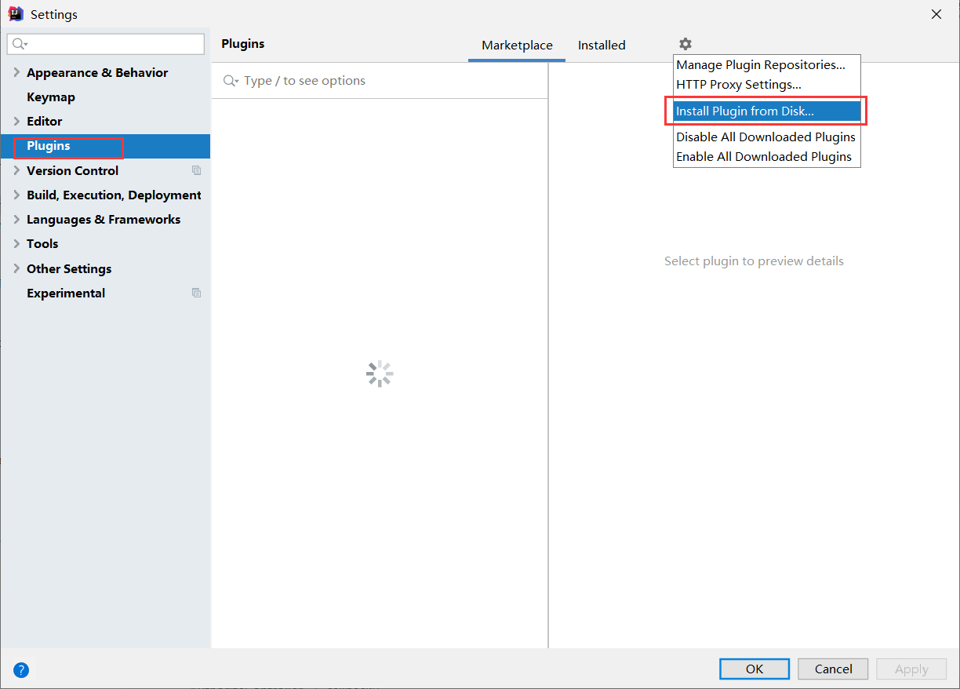Image resolution: width=960 pixels, height=689 pixels.
Task: Choose Disable All Downloaded Plugins
Action: (x=767, y=137)
